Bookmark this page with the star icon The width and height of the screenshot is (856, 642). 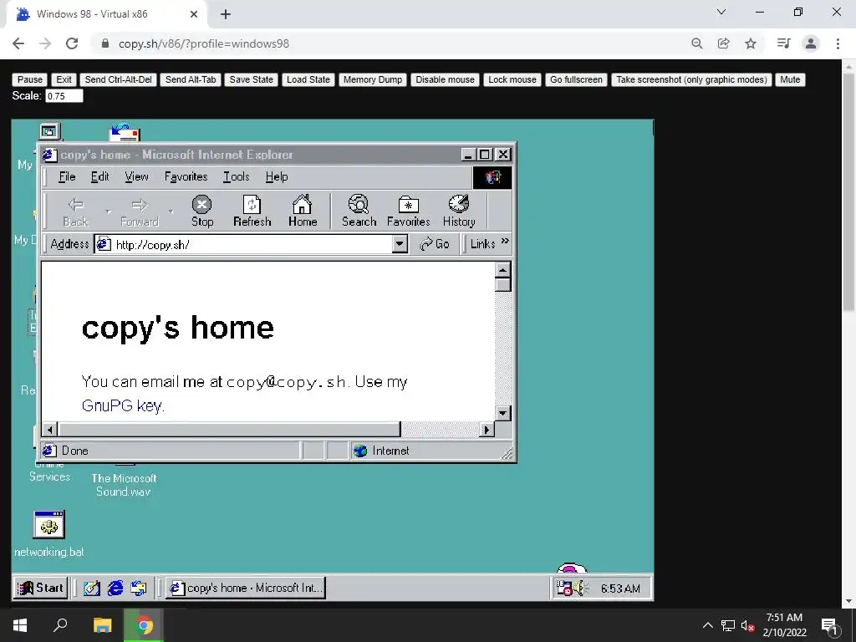click(x=751, y=43)
